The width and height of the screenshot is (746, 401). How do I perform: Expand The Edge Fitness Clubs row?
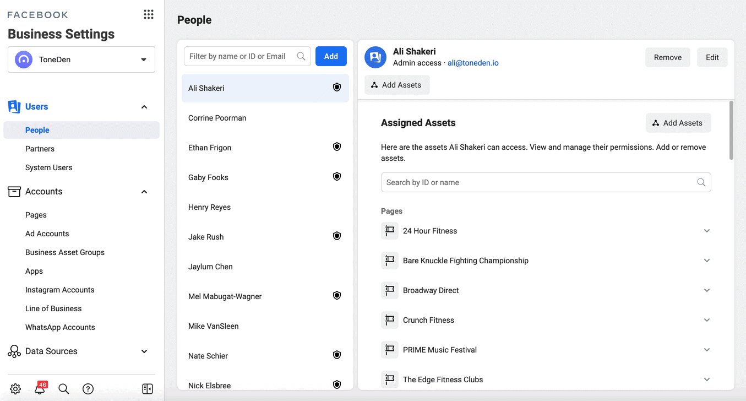707,380
